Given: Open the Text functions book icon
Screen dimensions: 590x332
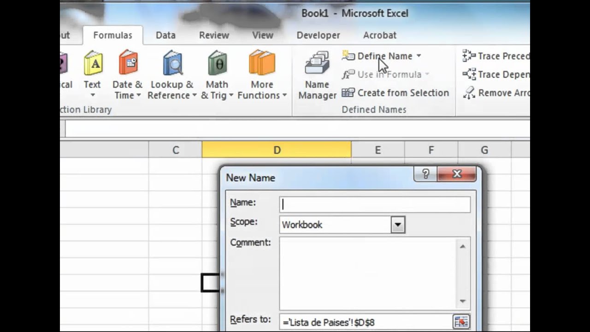Looking at the screenshot, I should [94, 63].
